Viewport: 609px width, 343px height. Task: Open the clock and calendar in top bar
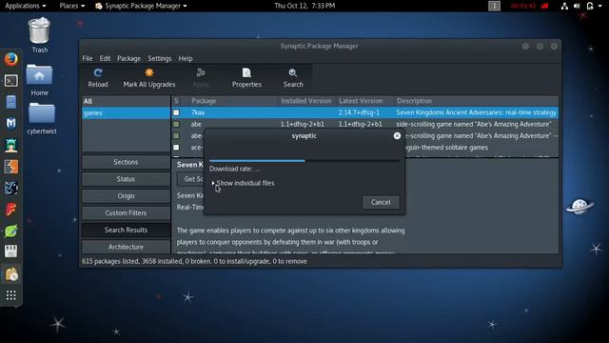304,6
